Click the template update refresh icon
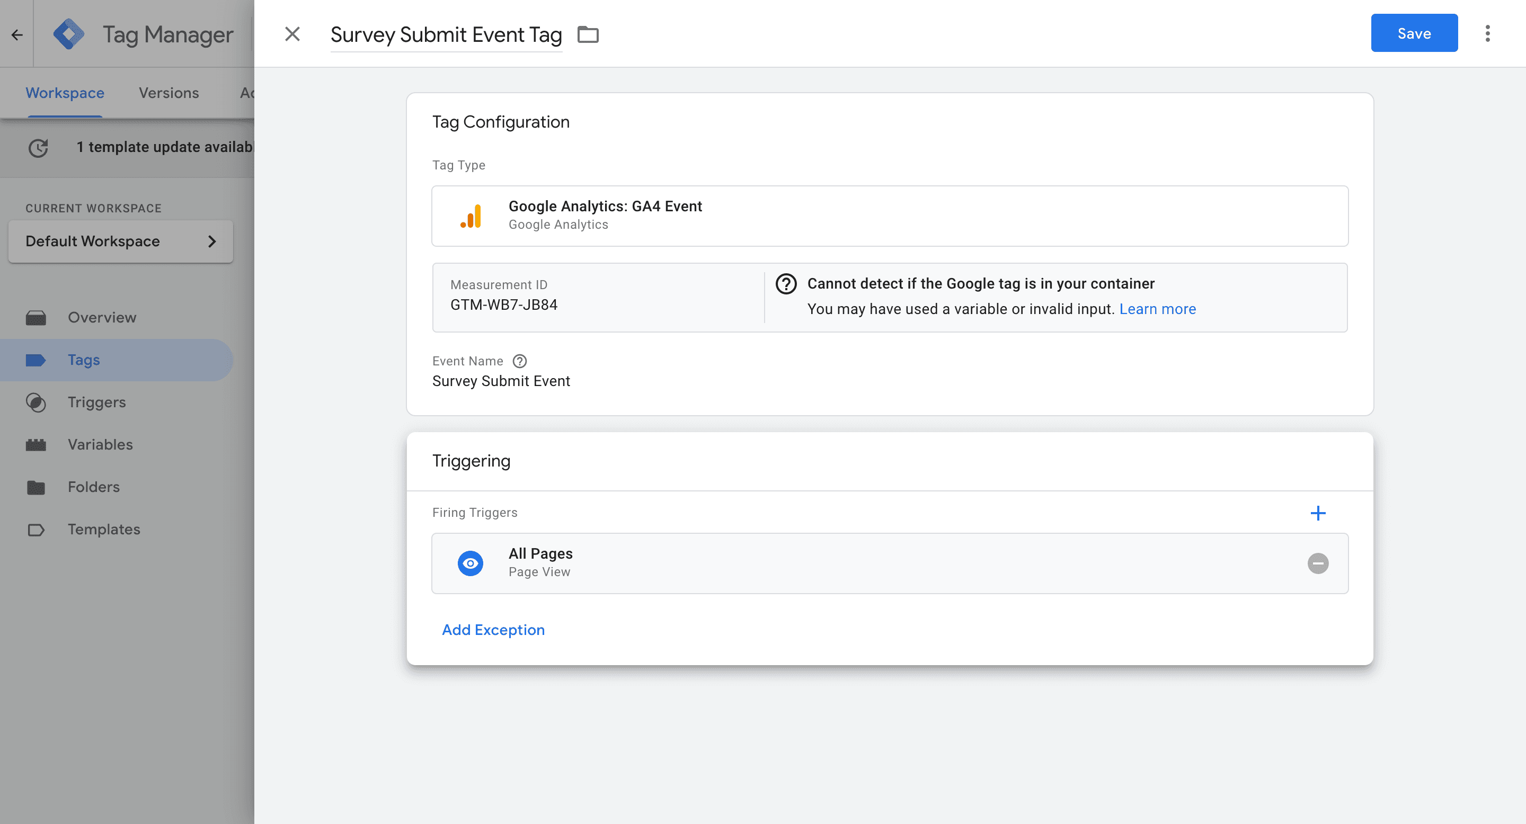The image size is (1526, 824). 39,147
